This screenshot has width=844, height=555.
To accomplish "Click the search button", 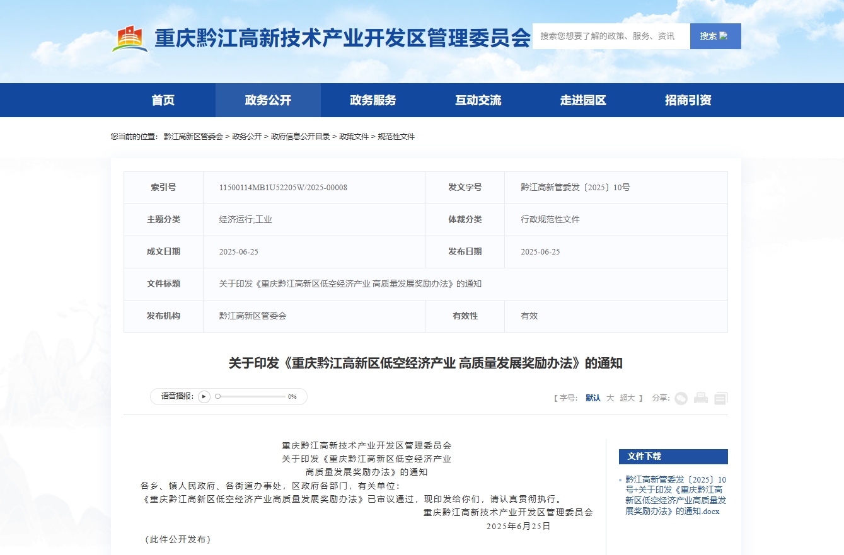I will (715, 37).
